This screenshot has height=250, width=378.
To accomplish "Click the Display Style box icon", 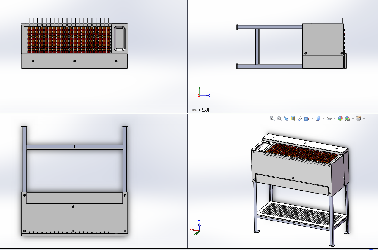I will click(x=318, y=118).
